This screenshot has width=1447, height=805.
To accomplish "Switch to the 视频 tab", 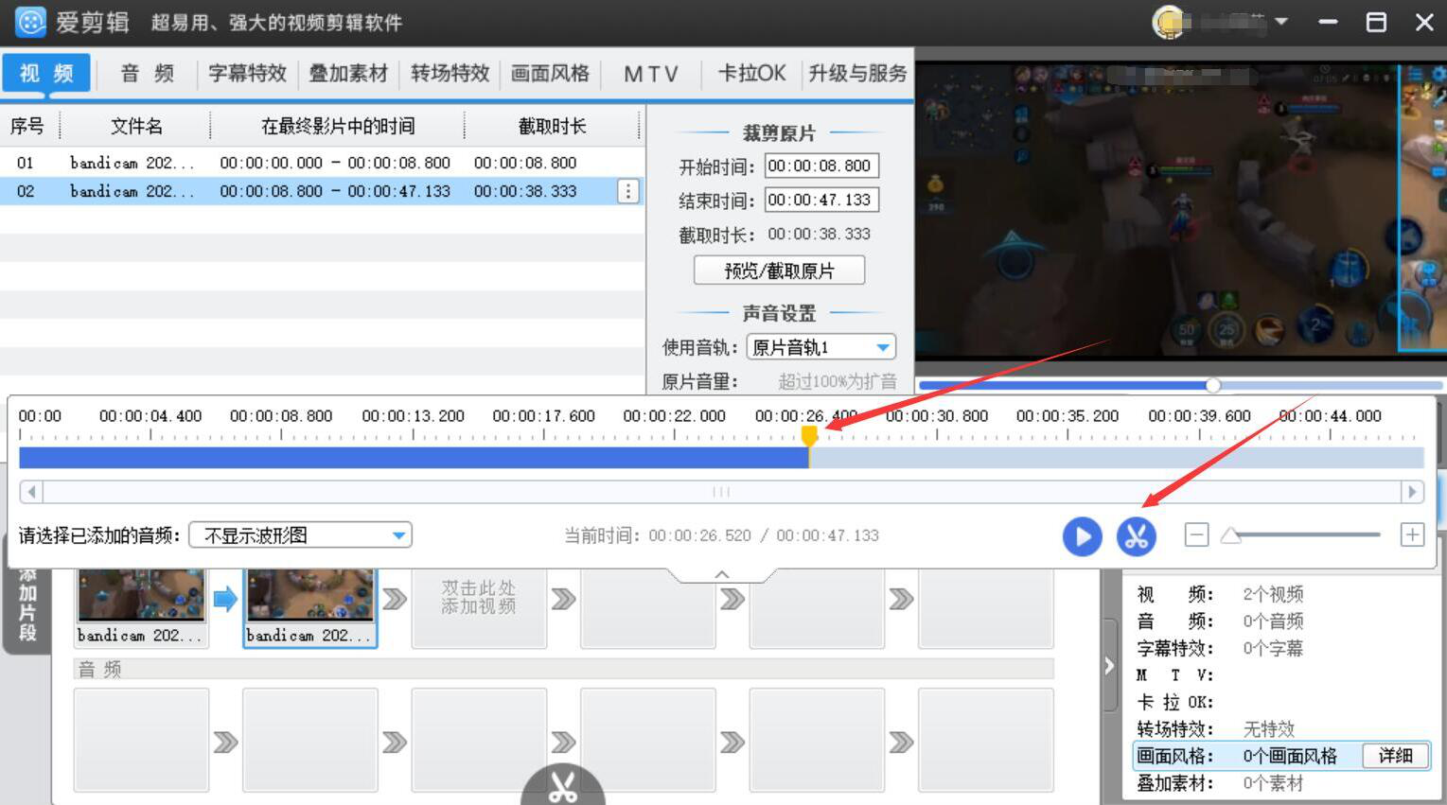I will 46,73.
